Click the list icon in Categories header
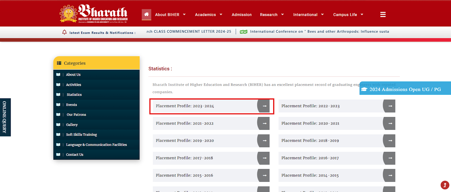The width and height of the screenshot is (451, 192). [x=59, y=63]
